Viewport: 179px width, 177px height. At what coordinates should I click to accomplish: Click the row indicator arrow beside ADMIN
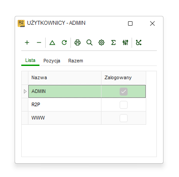click(25, 92)
